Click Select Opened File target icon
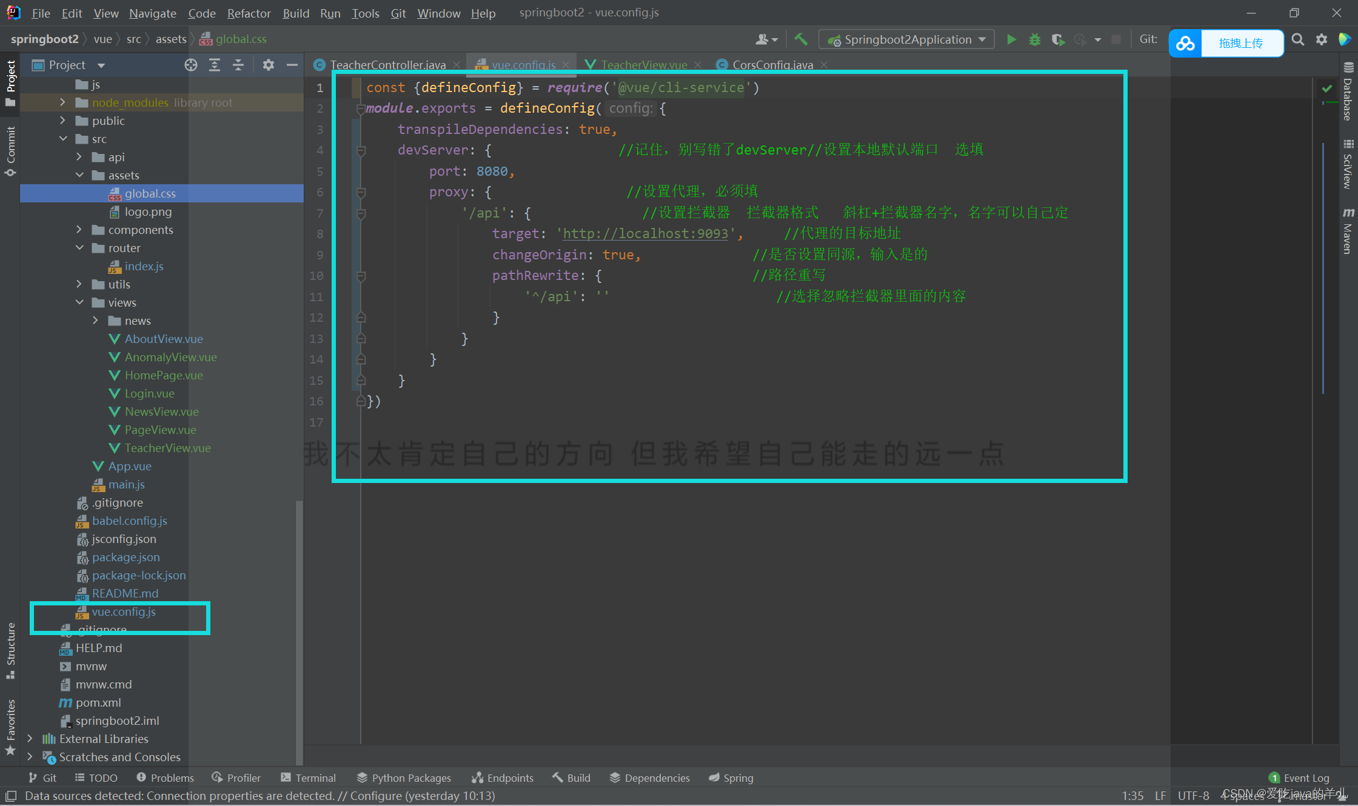This screenshot has height=806, width=1358. coord(191,65)
